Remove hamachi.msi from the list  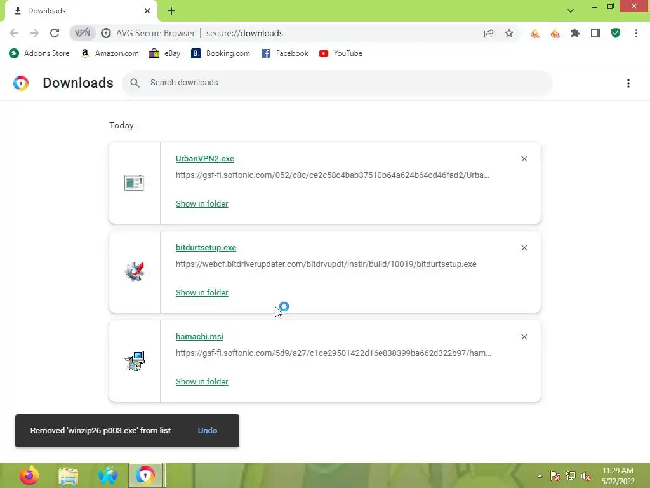524,337
